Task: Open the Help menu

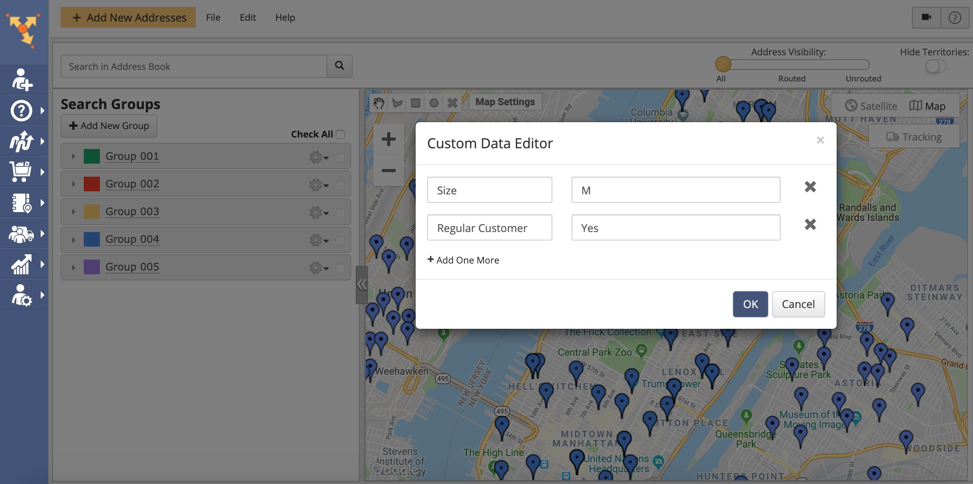Action: pyautogui.click(x=285, y=17)
